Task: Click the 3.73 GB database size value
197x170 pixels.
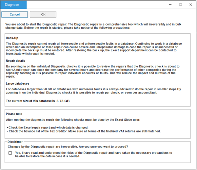Action: [63, 101]
